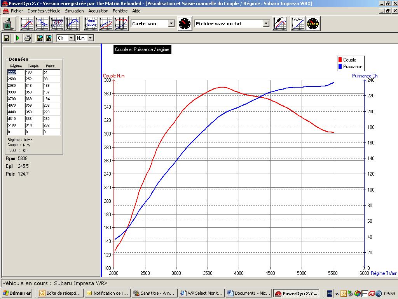The image size is (398, 299).
Task: Click the FR language indicator in tray
Action: [x=329, y=294]
